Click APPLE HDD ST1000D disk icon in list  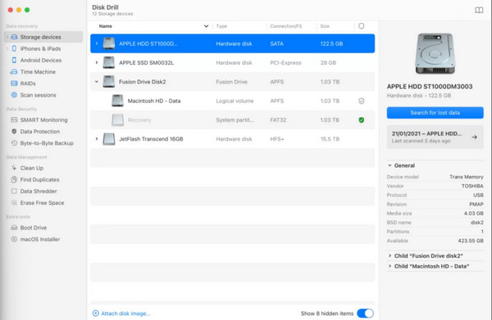click(109, 43)
